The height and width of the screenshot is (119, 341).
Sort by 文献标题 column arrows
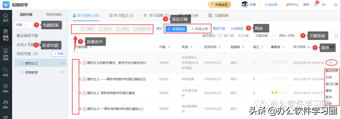click(91, 47)
